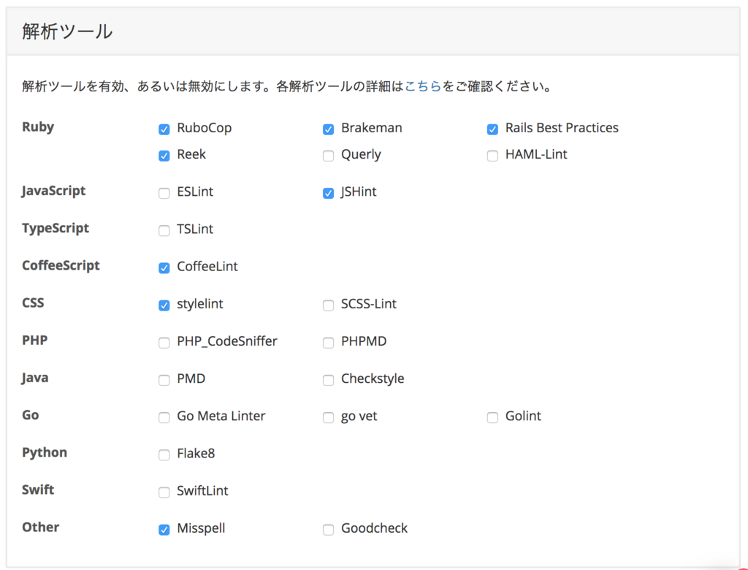The image size is (748, 570).
Task: Disable the CoffeeLint checkbox
Action: (x=164, y=267)
